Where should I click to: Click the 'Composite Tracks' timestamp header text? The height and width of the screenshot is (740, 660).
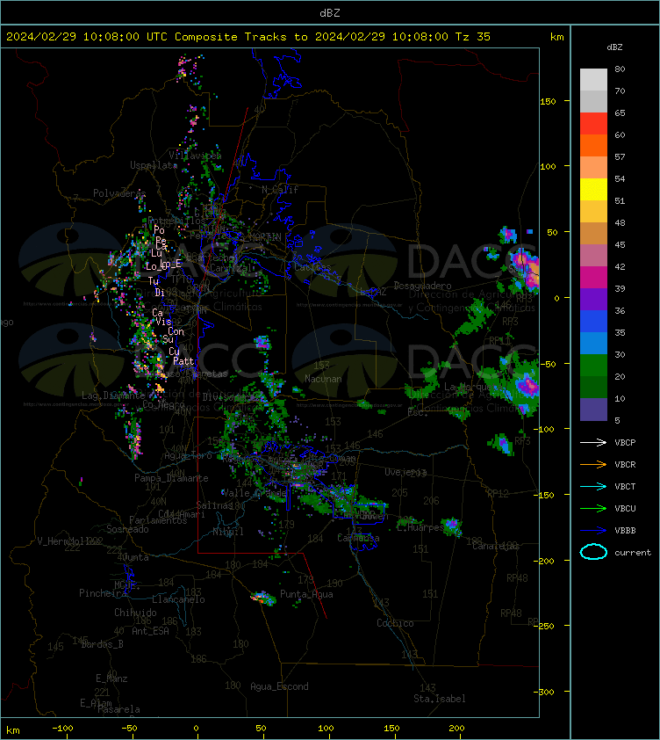coord(248,37)
